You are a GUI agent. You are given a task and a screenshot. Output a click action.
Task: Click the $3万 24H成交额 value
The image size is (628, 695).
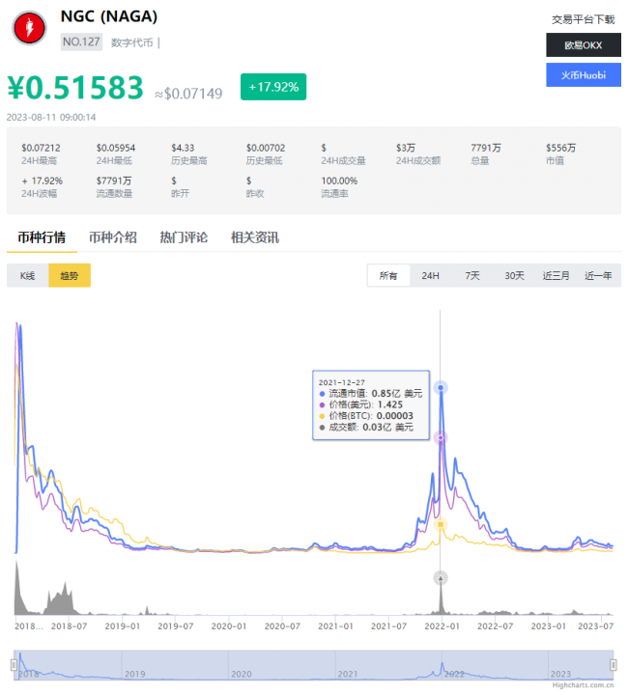pos(406,148)
